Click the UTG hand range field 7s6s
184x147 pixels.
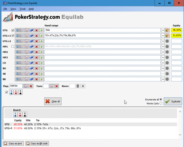coord(103,30)
